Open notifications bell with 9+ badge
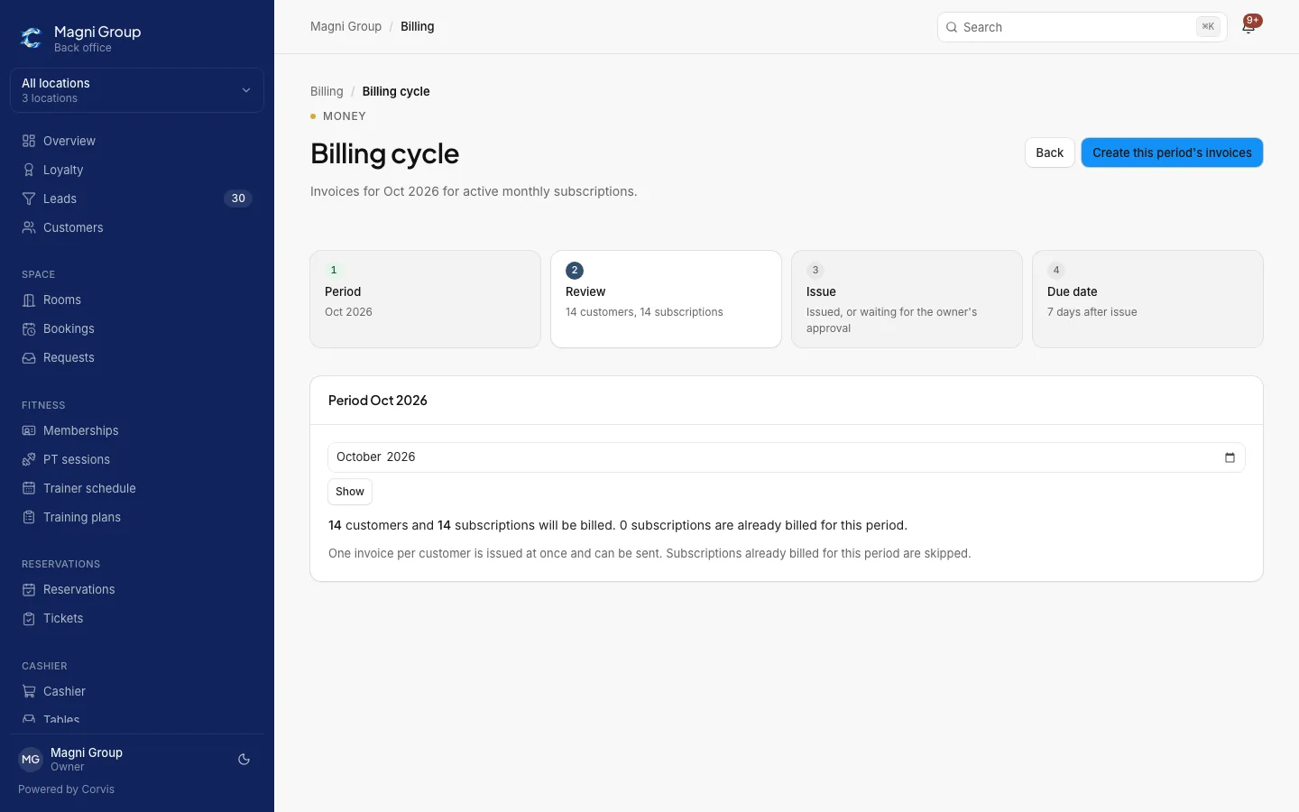The width and height of the screenshot is (1299, 812). 1248,27
